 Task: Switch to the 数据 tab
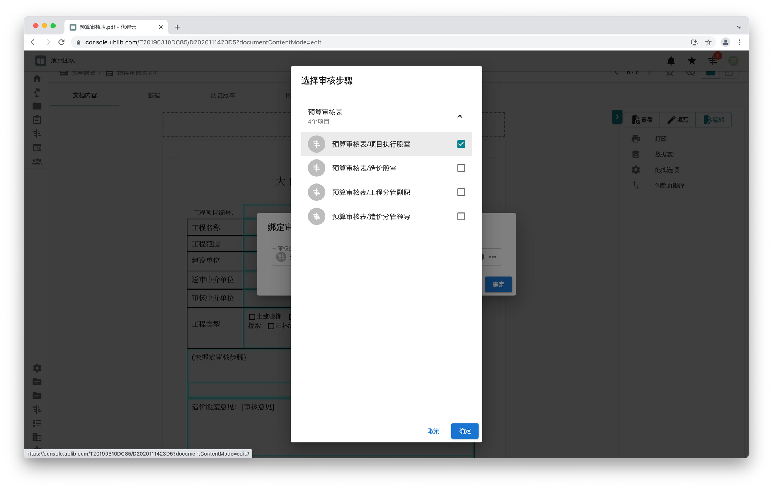[x=154, y=95]
